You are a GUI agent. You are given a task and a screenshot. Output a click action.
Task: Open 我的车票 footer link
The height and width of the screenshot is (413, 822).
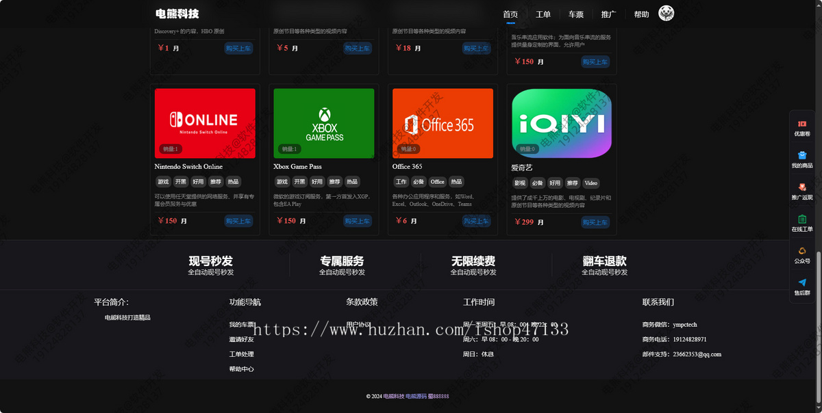pos(242,325)
